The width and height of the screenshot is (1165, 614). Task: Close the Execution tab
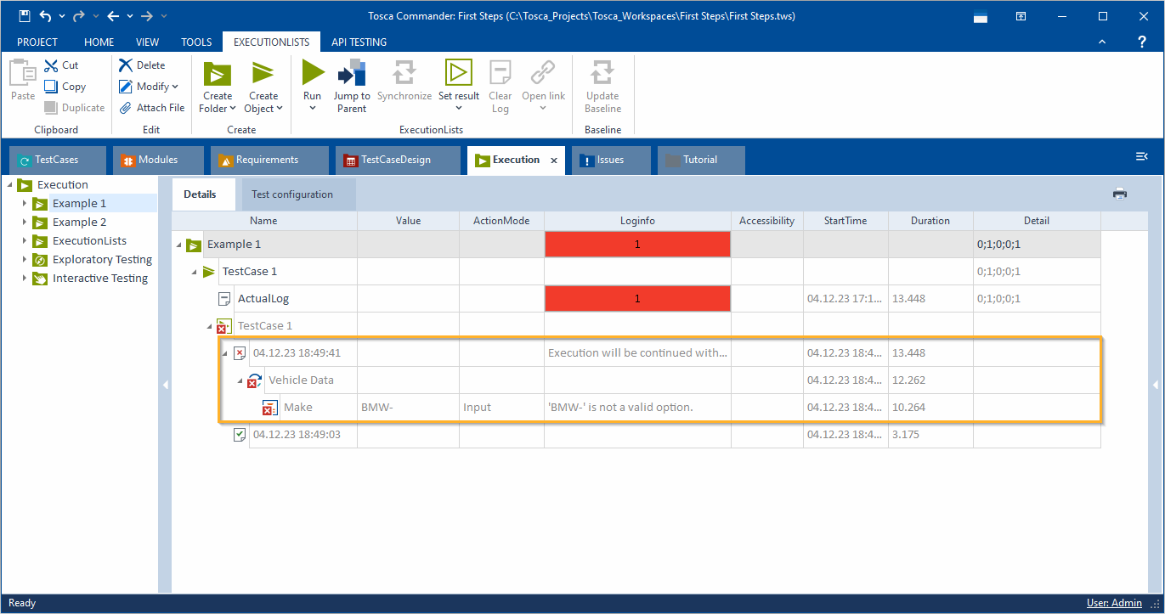tap(554, 160)
